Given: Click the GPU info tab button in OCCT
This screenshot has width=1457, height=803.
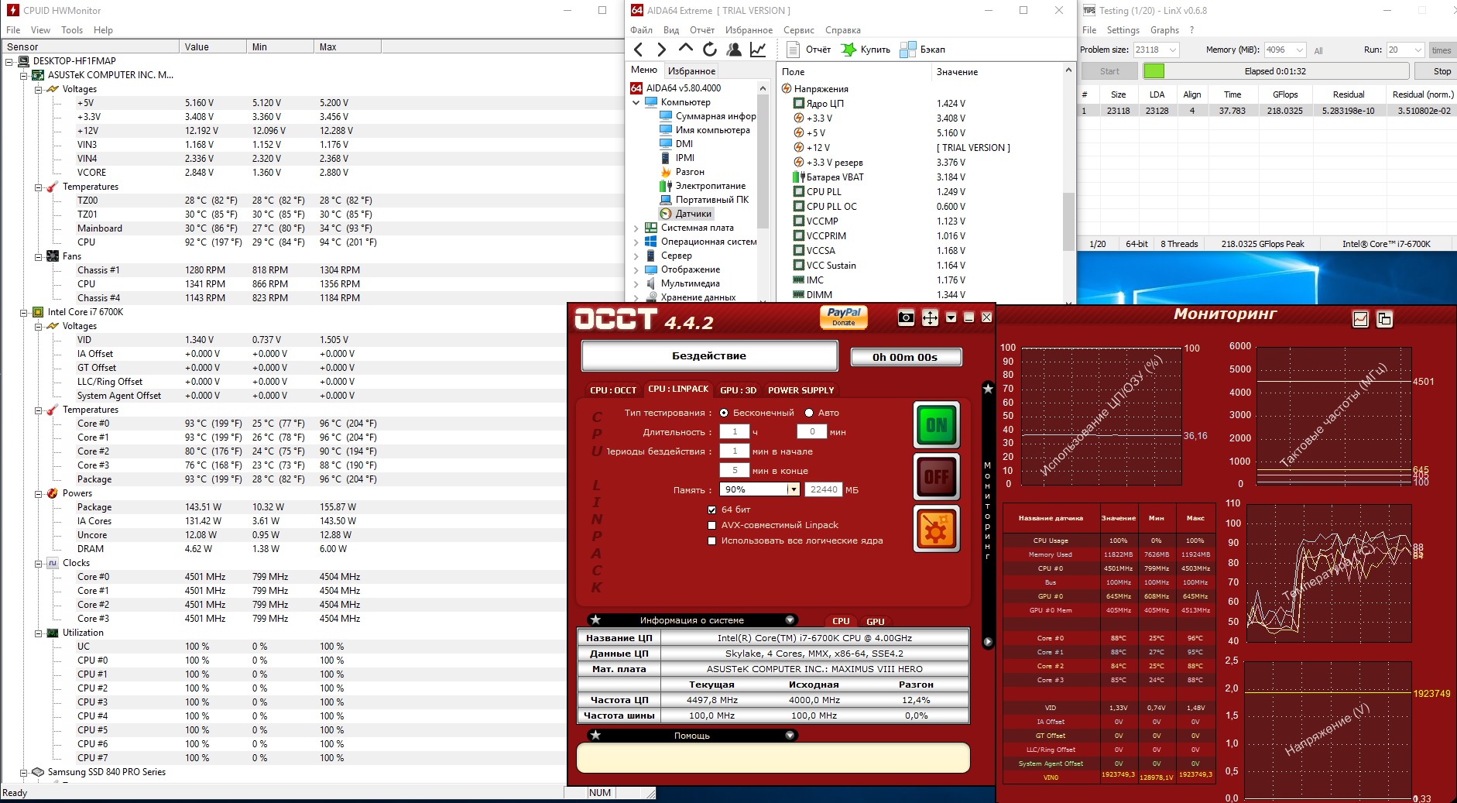Looking at the screenshot, I should pos(876,621).
